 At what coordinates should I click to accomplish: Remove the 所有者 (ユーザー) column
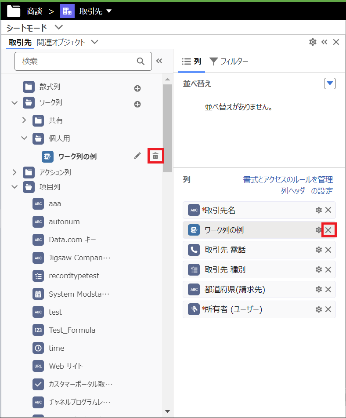pos(328,309)
